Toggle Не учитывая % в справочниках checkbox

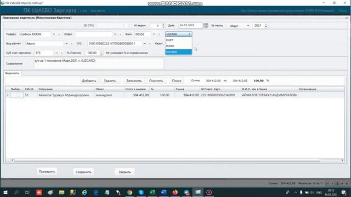154,53
